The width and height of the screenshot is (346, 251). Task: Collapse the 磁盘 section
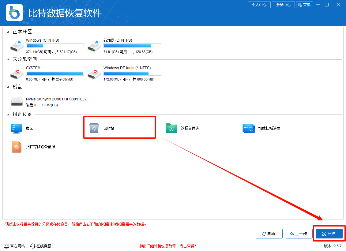pos(8,87)
